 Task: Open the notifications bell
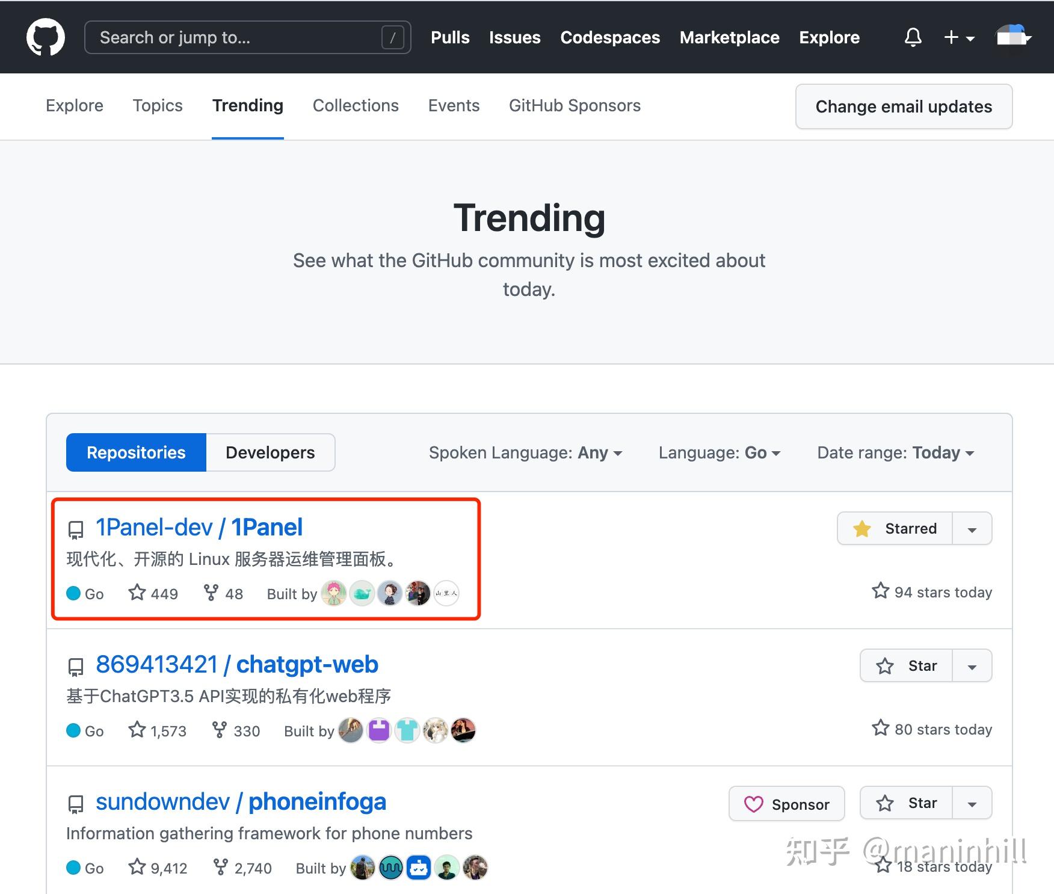point(913,37)
